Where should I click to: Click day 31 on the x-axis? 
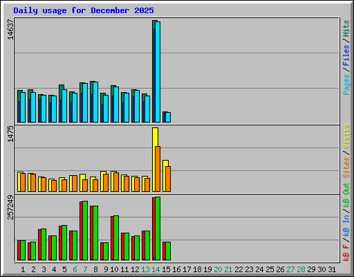click(332, 269)
